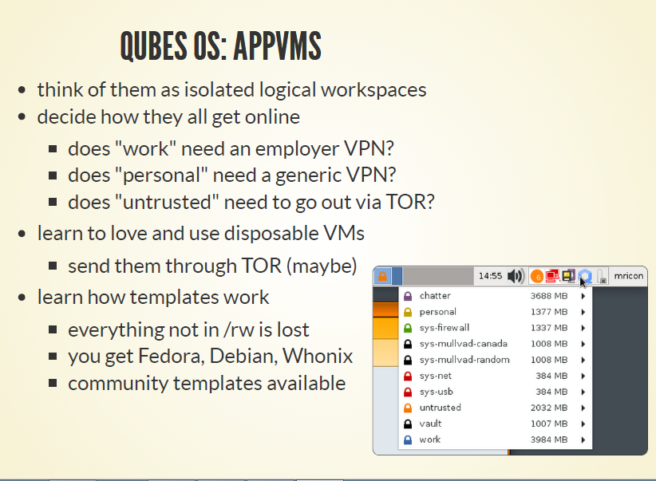Click the orange padlock taskbar icon
The height and width of the screenshot is (481, 656).
point(382,276)
